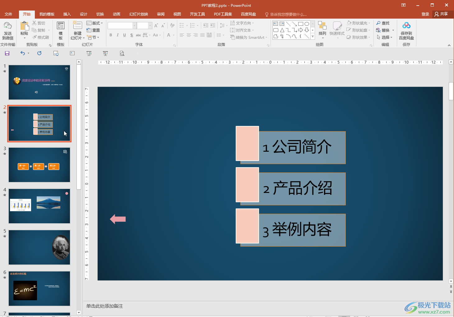Toggle strikethrough formatting

tap(138, 35)
